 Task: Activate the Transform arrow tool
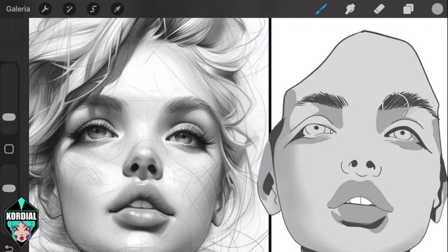(117, 9)
